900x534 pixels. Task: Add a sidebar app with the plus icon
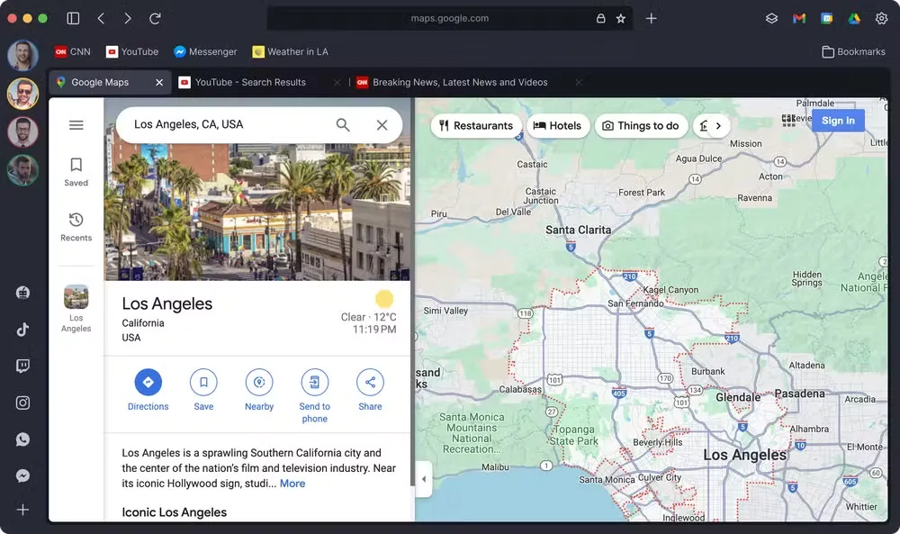click(23, 510)
